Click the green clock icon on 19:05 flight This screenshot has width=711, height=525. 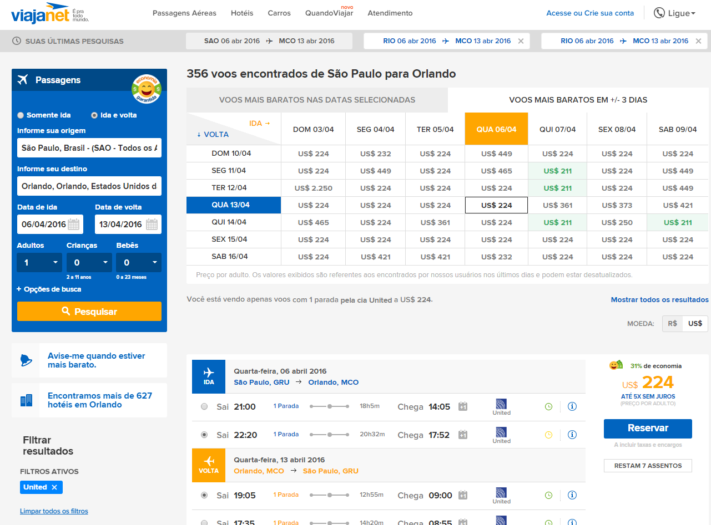tap(548, 495)
